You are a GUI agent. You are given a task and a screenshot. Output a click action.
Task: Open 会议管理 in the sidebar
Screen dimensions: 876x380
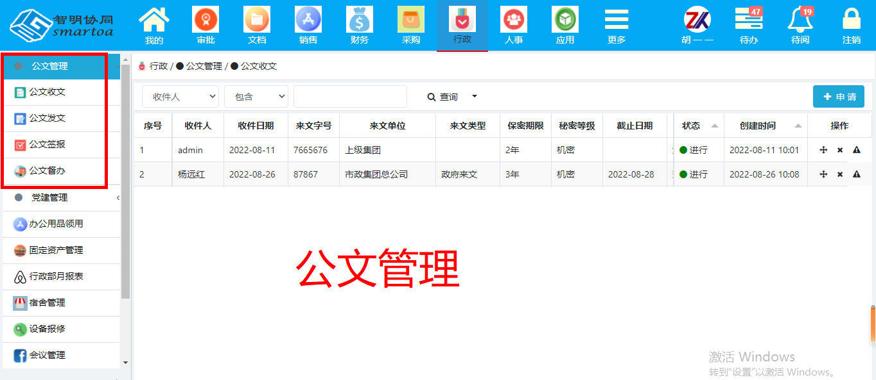coord(61,355)
